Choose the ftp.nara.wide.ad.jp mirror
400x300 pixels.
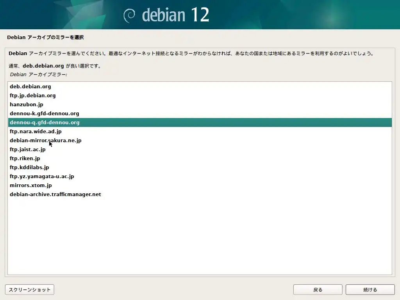200,131
